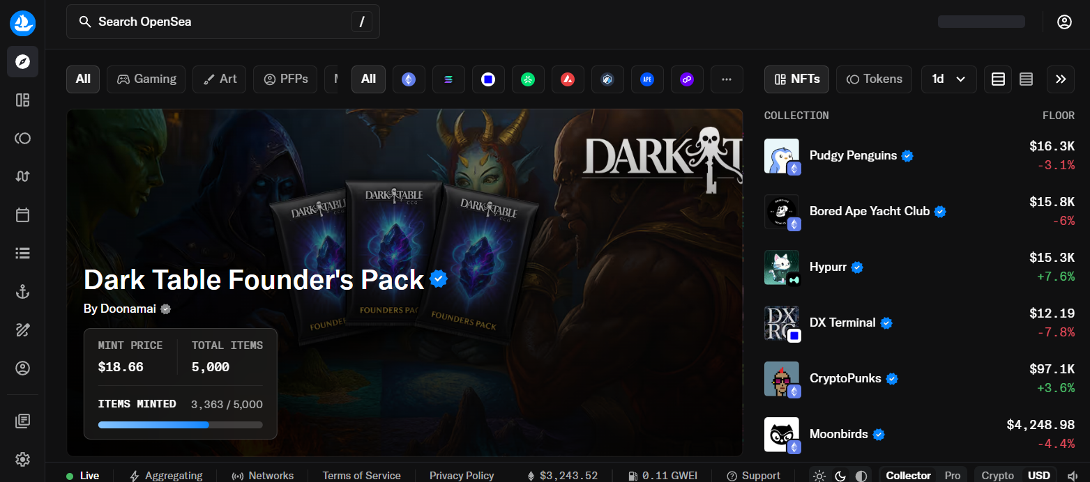Filter by Solana chain icon
This screenshot has width=1090, height=482.
448,79
